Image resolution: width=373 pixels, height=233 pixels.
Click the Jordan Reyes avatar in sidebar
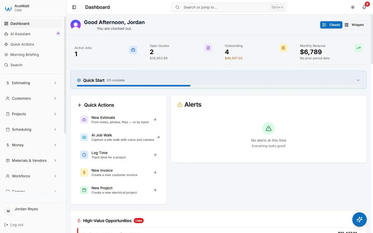point(8,211)
